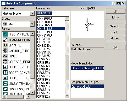Click the Print button
Viewport: 127px width, 101px height.
[115, 32]
